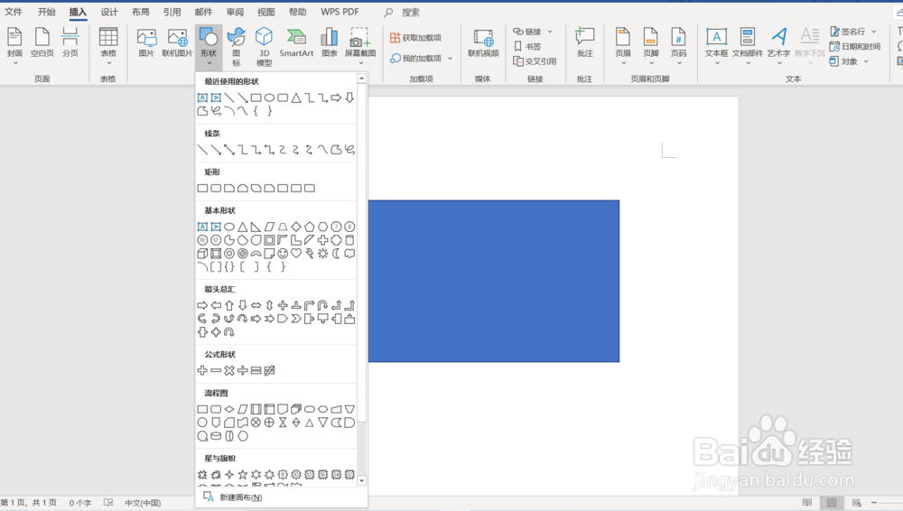Select the double-arrow line in Lines section
This screenshot has height=511, width=903.
229,150
